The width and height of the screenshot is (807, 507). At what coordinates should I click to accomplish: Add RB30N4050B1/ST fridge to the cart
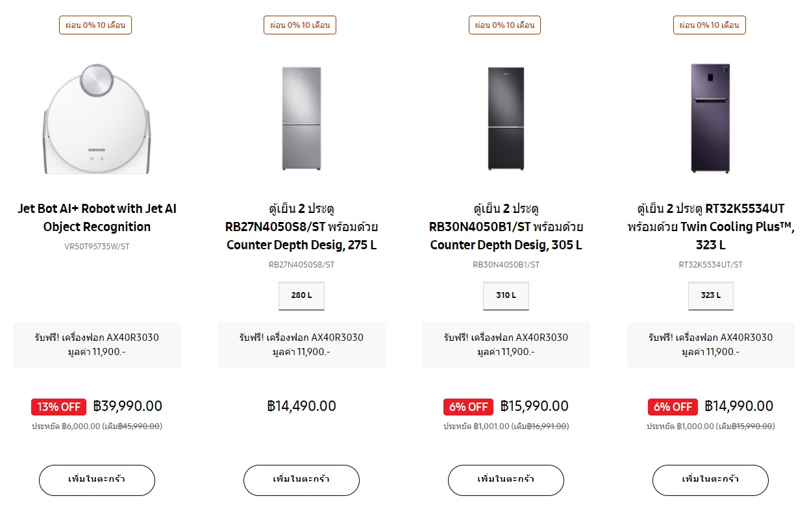point(506,480)
